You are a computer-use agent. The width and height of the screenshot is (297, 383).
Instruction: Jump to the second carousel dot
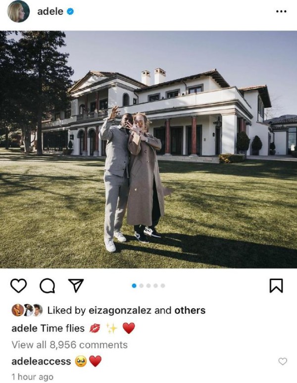[141, 286]
